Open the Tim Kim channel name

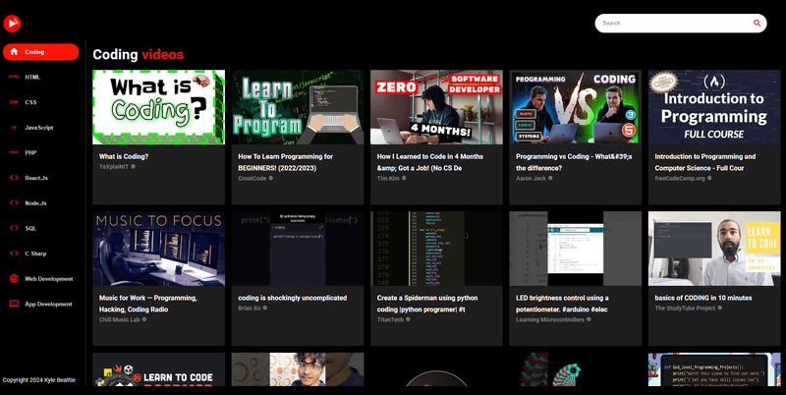(388, 178)
